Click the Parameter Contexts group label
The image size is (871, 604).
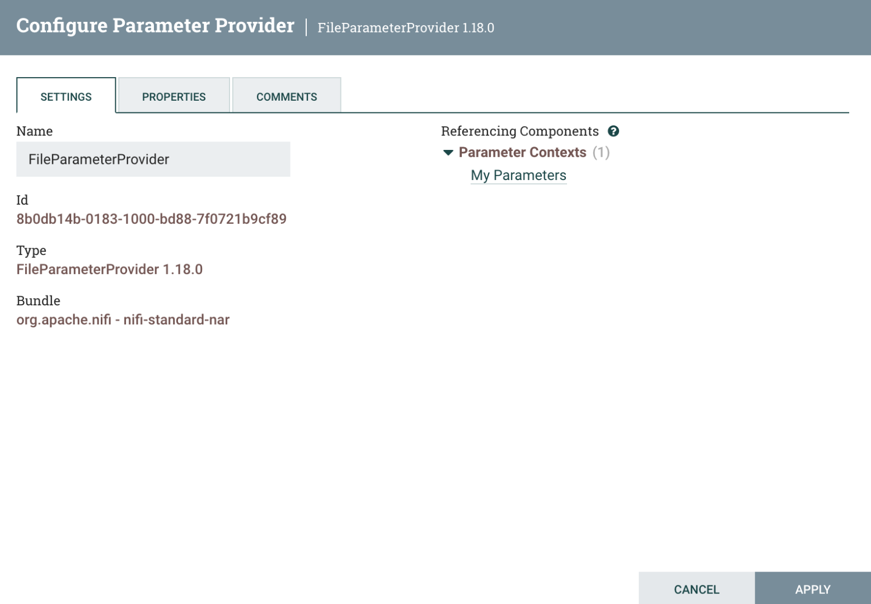pos(522,153)
